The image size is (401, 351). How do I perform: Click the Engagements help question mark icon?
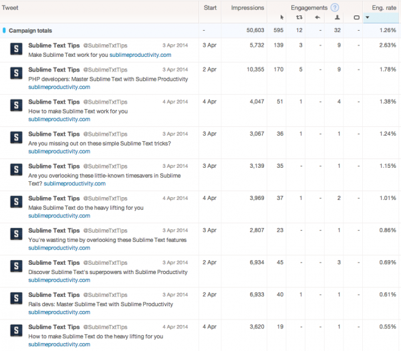(335, 7)
